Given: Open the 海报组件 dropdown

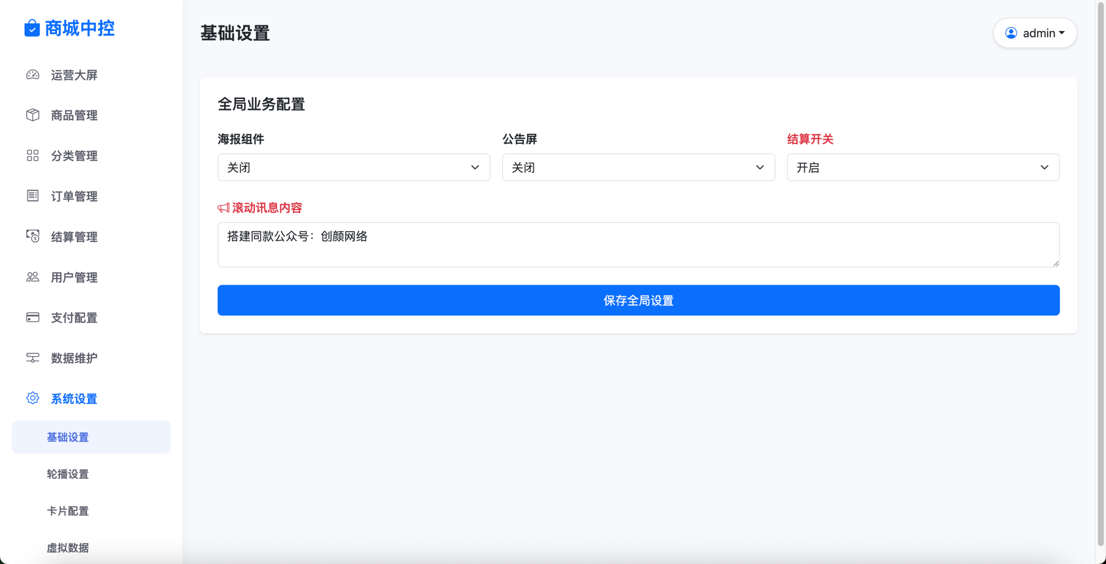Looking at the screenshot, I should point(353,167).
